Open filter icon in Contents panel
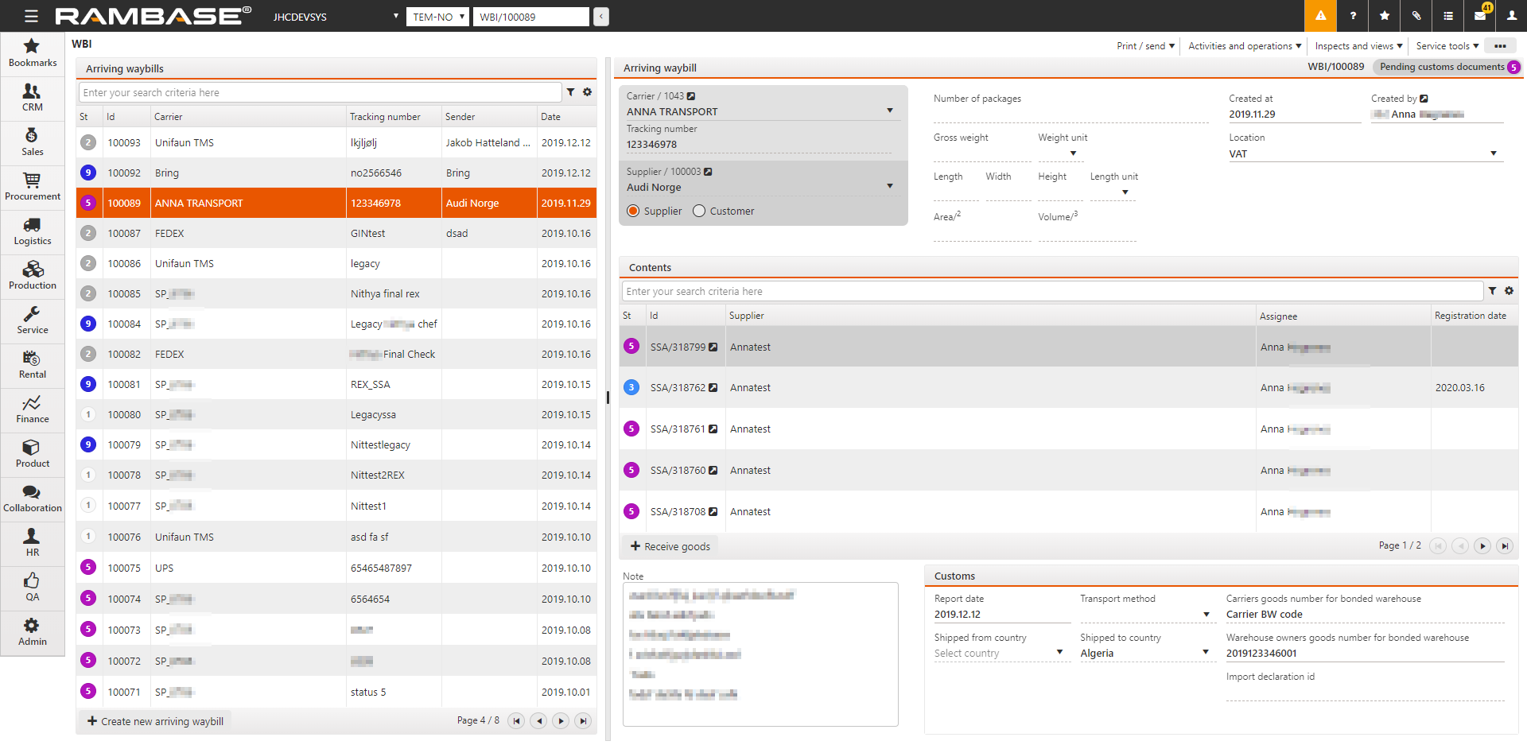 1492,291
